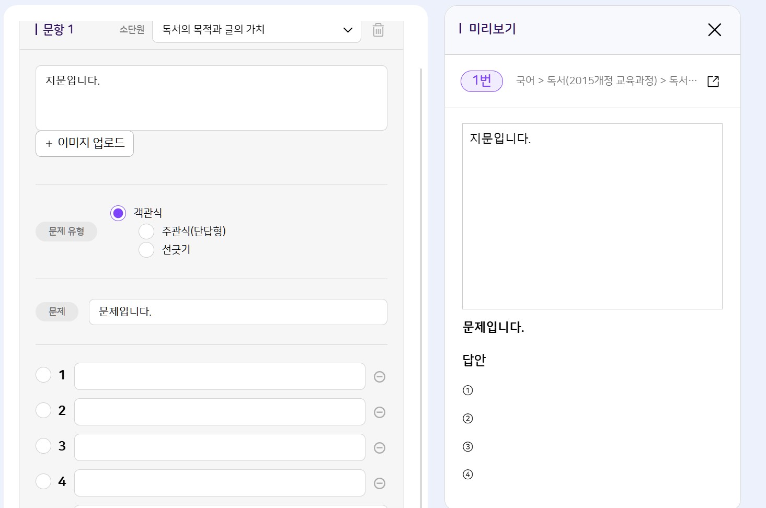Screen dimensions: 766x508
Task: Select the 주관식(단답형) question type
Action: click(146, 231)
